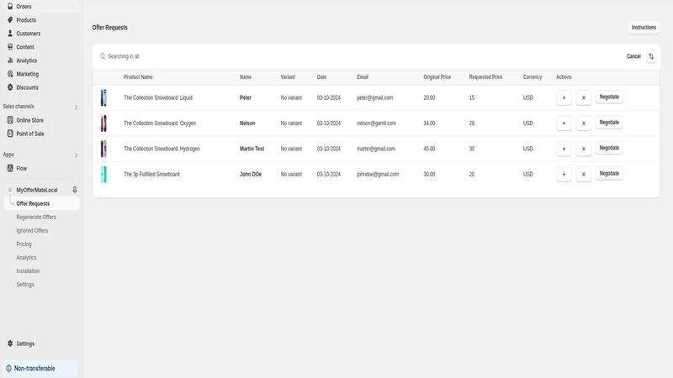The height and width of the screenshot is (378, 673).
Task: Click the email nelson@gamil.com
Action: pos(376,123)
